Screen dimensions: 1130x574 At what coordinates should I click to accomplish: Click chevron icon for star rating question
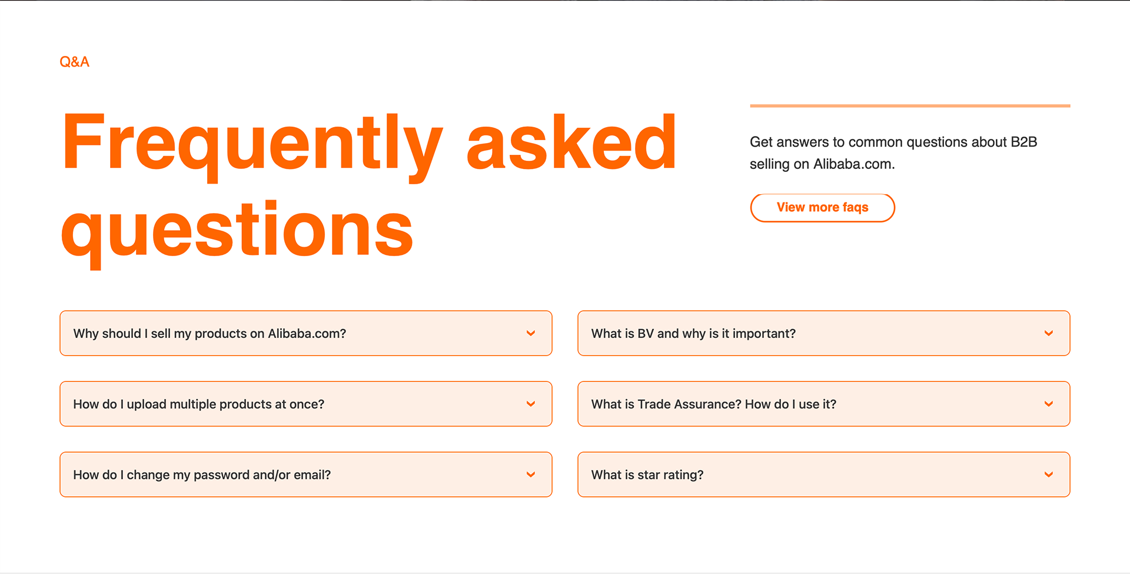click(1048, 475)
